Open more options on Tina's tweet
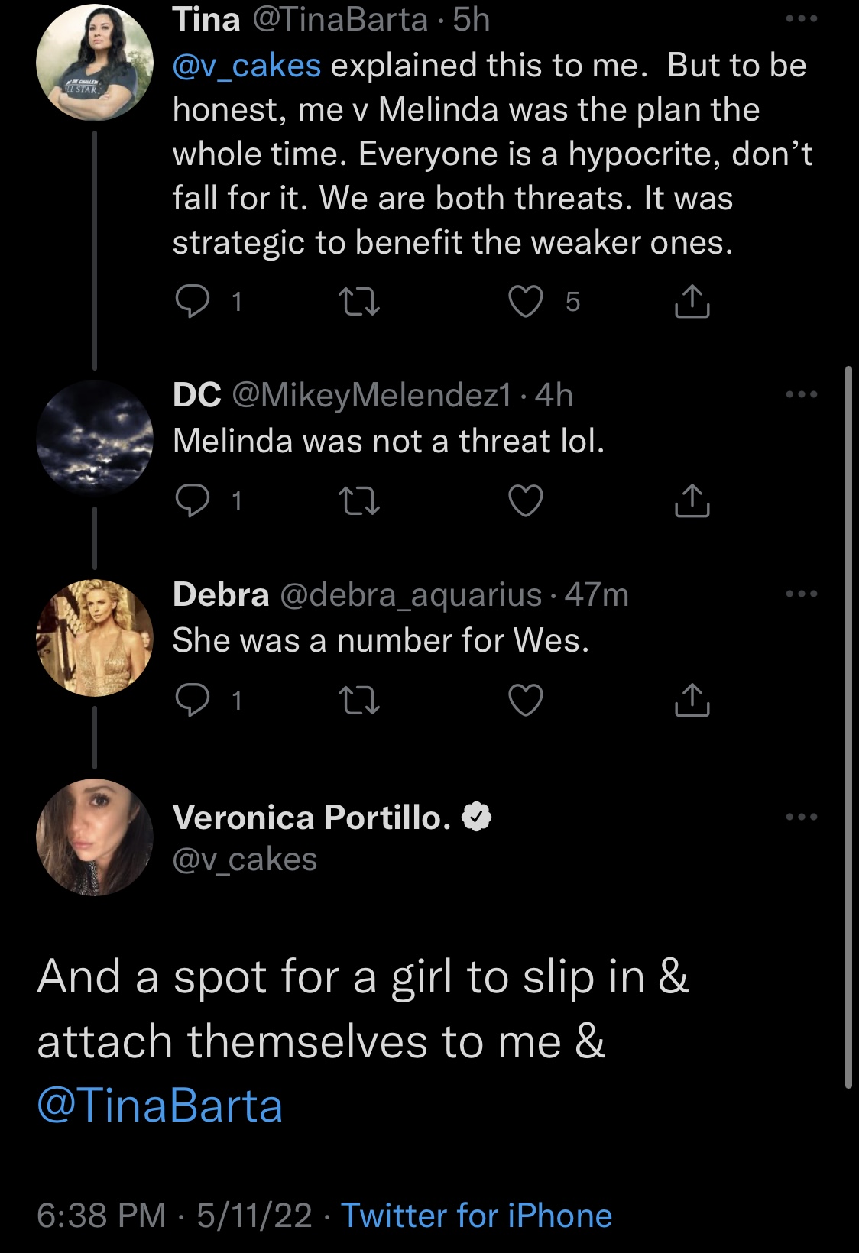Screen dimensions: 859x1253 802,19
